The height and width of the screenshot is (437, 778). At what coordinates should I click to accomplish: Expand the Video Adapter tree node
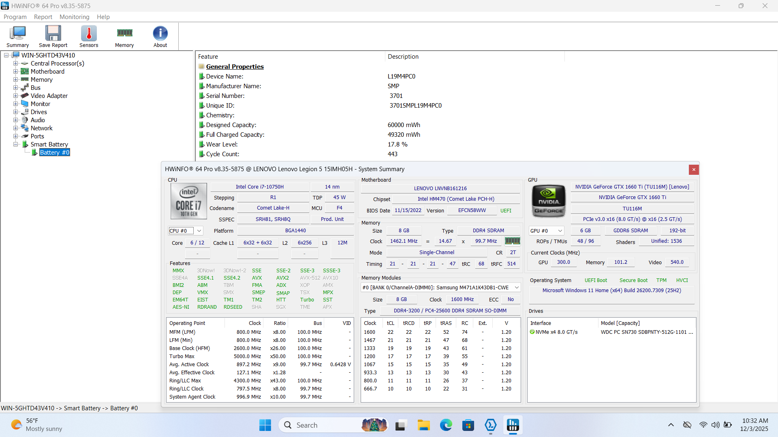point(15,96)
